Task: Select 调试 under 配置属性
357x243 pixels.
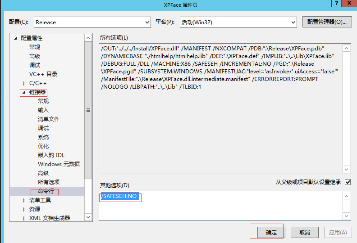Action: point(35,65)
